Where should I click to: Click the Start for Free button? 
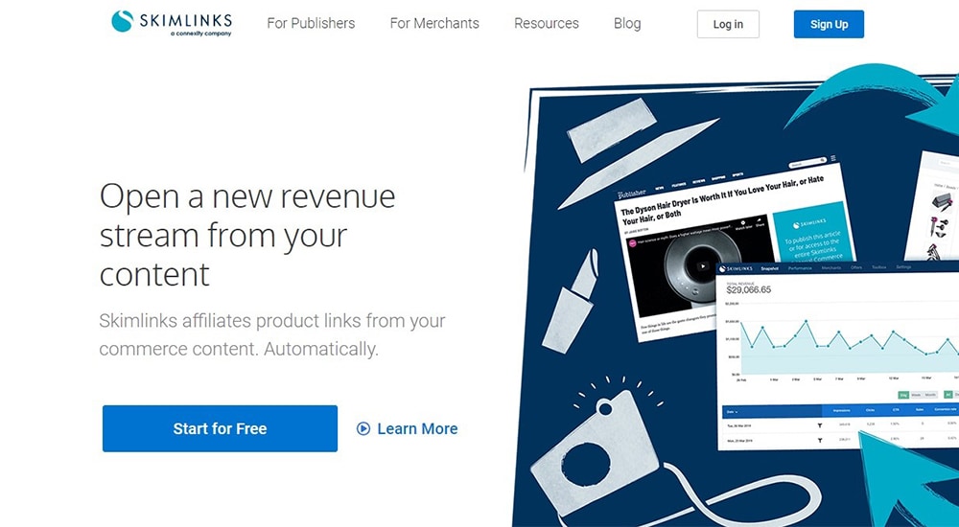[x=220, y=428]
